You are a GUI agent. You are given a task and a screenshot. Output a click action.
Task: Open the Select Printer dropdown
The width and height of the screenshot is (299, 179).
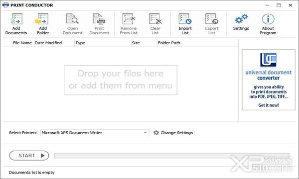coord(95,133)
